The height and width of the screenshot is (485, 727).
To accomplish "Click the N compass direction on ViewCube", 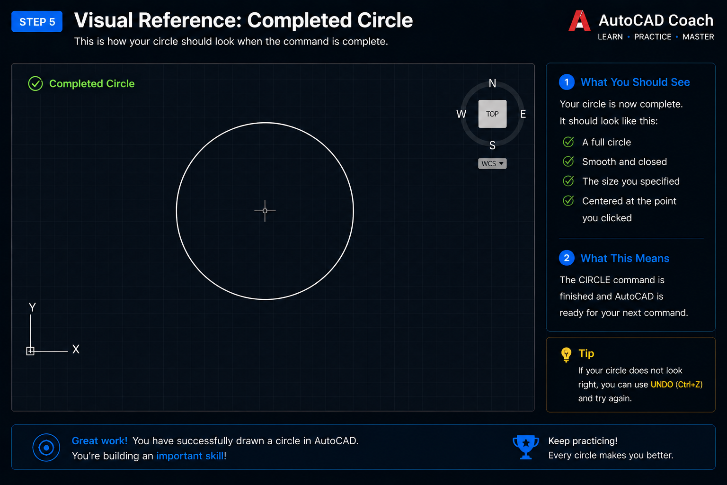I will pyautogui.click(x=492, y=83).
